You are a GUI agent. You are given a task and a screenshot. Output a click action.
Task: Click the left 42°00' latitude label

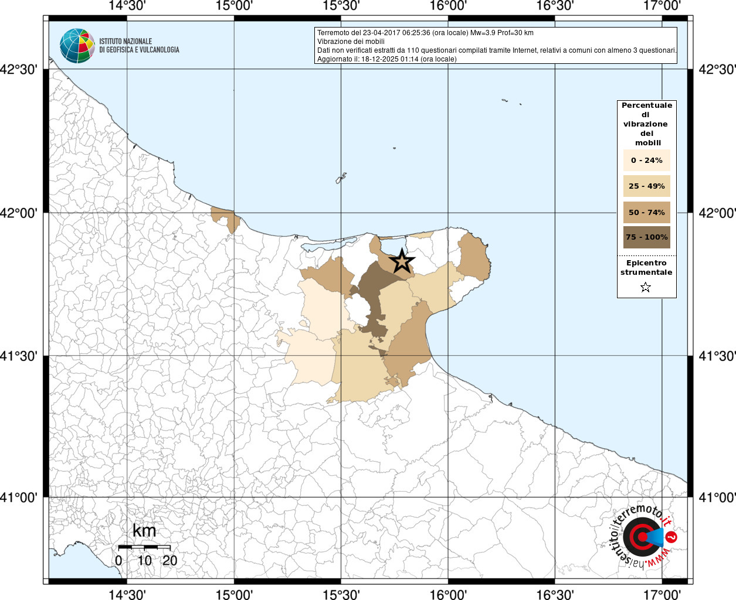[19, 213]
